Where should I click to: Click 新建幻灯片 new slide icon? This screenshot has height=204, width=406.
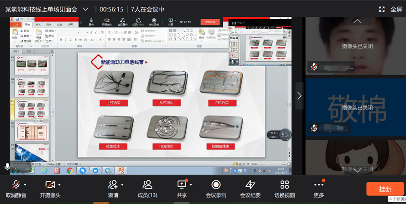click(38, 36)
